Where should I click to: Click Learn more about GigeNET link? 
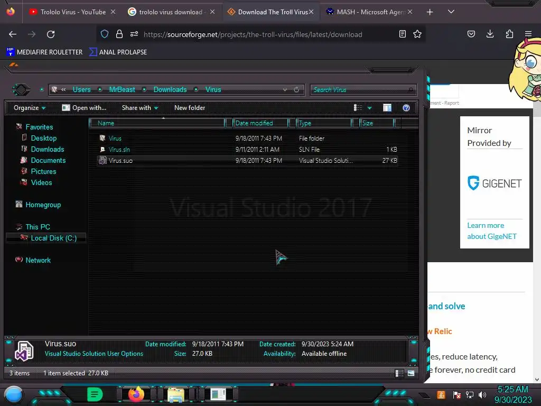(492, 230)
